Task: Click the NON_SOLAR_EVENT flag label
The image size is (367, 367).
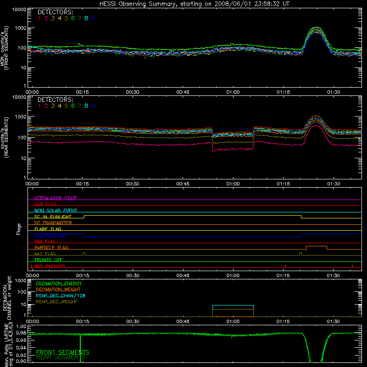Action: pyautogui.click(x=56, y=211)
